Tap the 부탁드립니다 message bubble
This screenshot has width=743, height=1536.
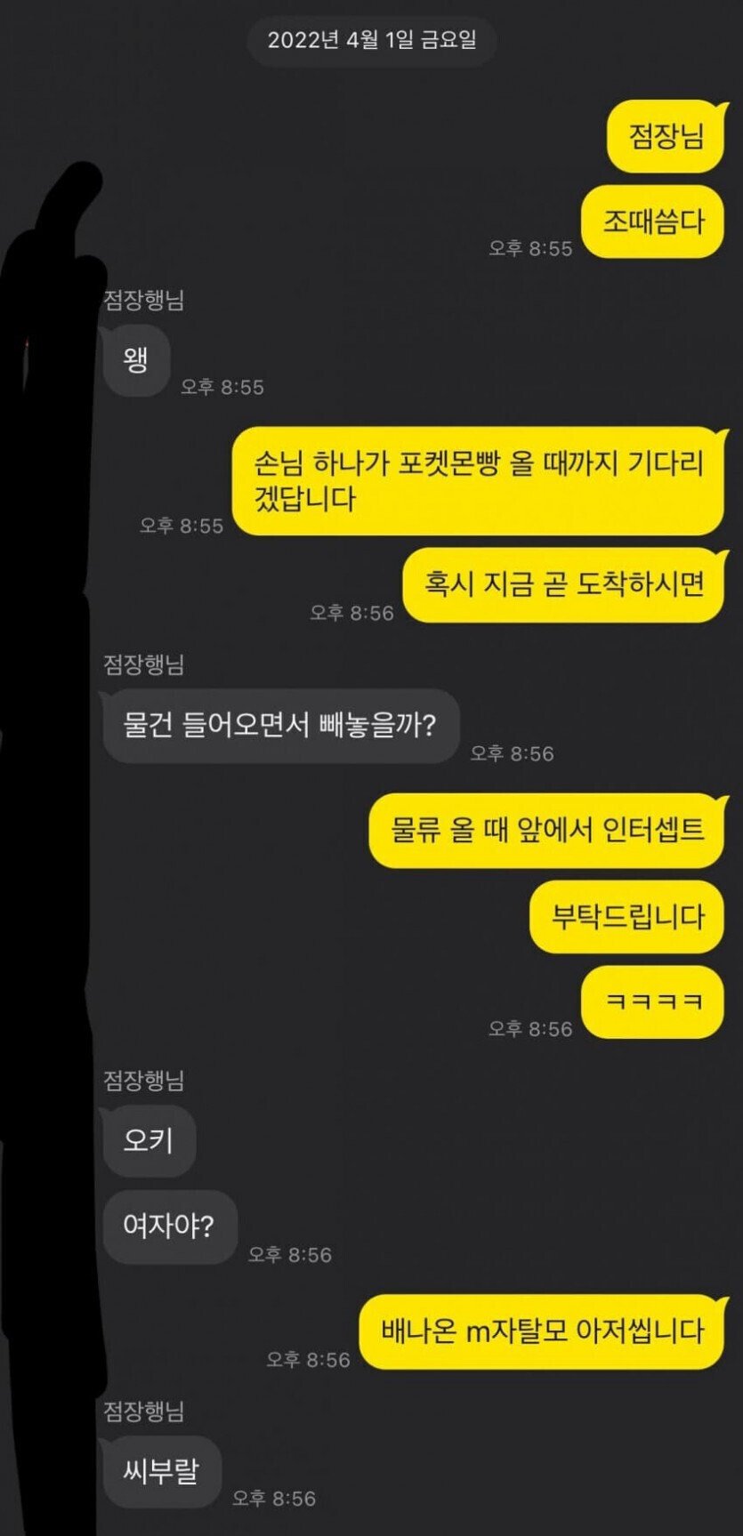[627, 917]
